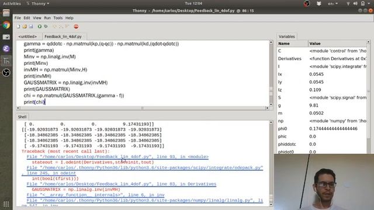Open traceback link to line 93 in module
The image size is (374, 210).
117,157
